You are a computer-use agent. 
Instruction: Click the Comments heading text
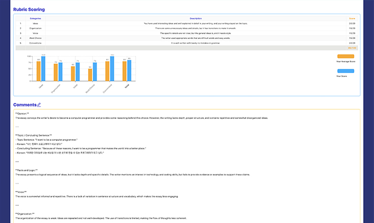25,105
